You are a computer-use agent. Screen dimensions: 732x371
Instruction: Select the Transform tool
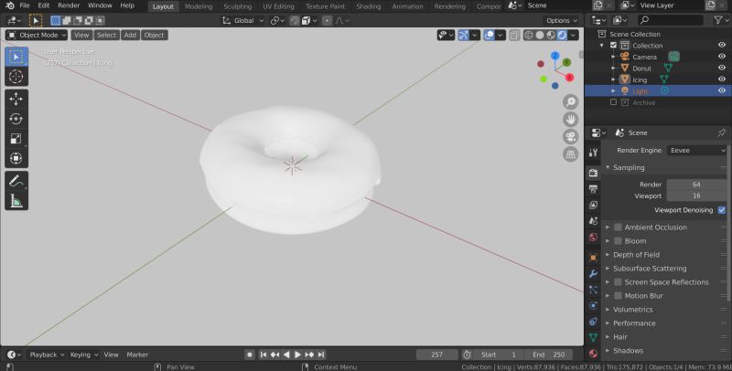[x=16, y=158]
